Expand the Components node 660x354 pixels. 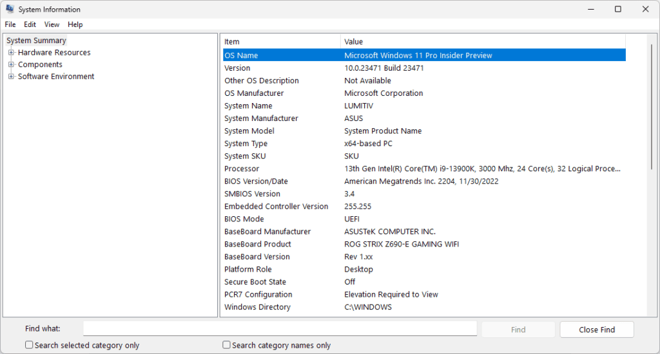[12, 64]
